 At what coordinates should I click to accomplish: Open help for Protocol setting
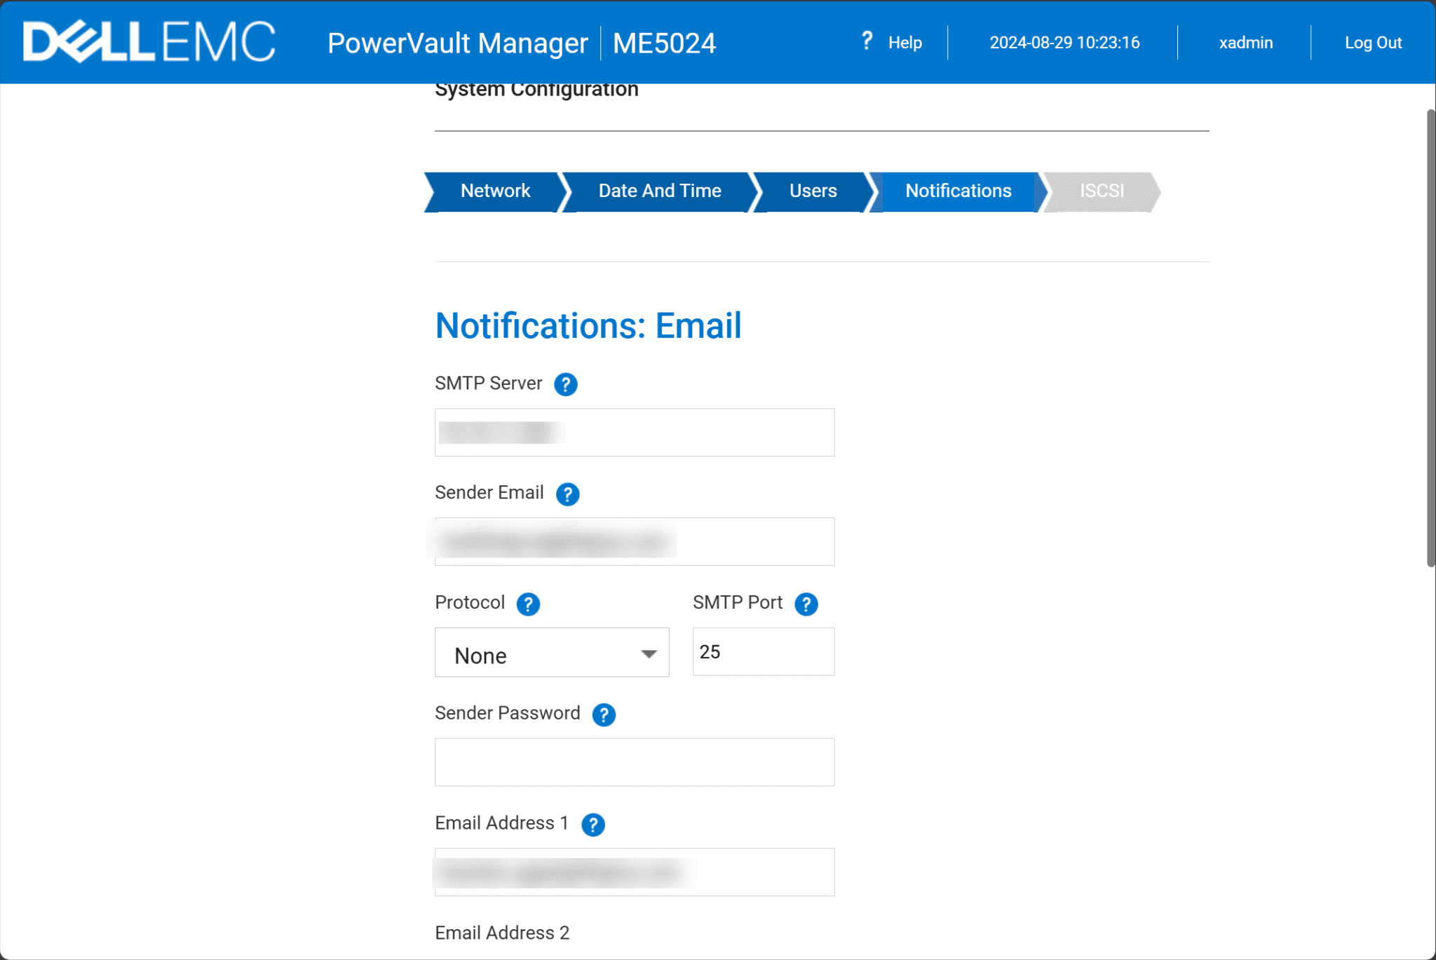pos(528,604)
